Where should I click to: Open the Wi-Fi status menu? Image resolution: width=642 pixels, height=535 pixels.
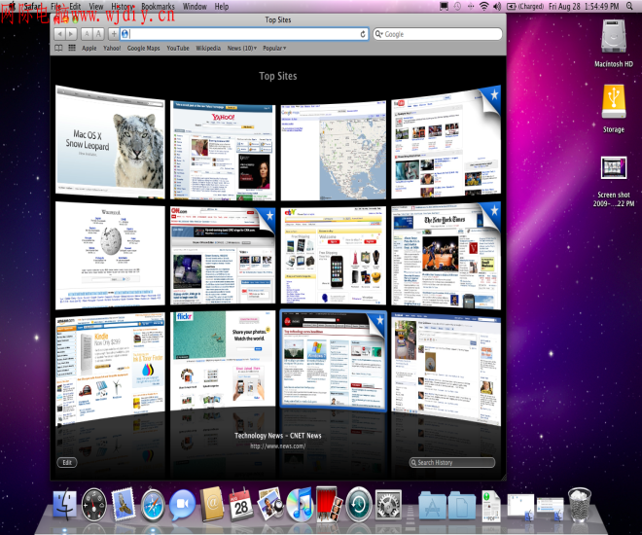tap(483, 6)
